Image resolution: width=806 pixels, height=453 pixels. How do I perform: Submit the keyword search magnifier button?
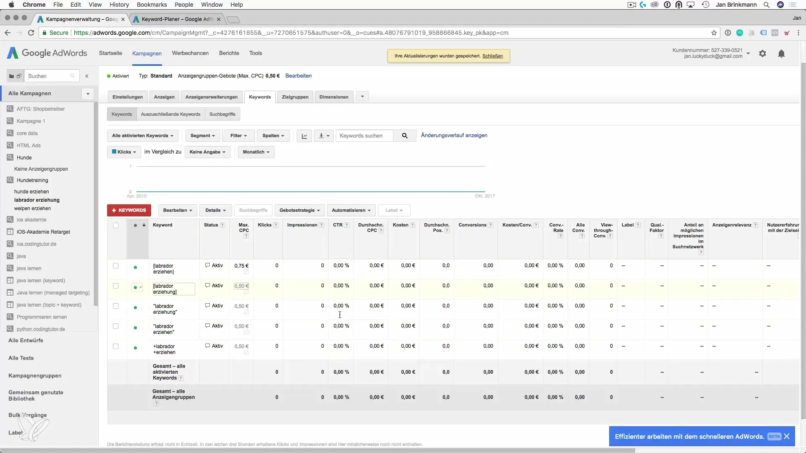405,136
